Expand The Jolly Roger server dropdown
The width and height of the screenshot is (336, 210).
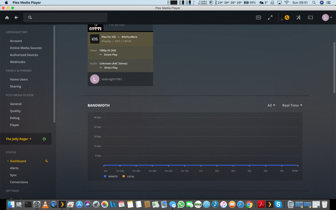point(18,139)
